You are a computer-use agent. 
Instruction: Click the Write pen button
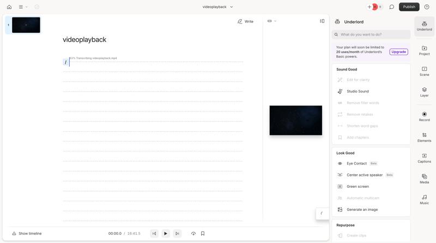coord(245,21)
